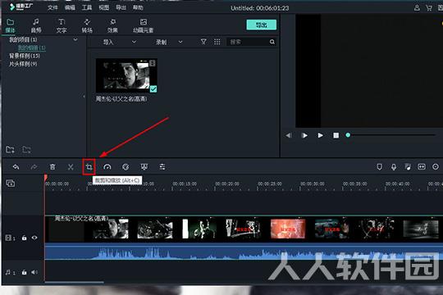The image size is (443, 295).
Task: Open the shopping cart icon
Action: [429, 8]
